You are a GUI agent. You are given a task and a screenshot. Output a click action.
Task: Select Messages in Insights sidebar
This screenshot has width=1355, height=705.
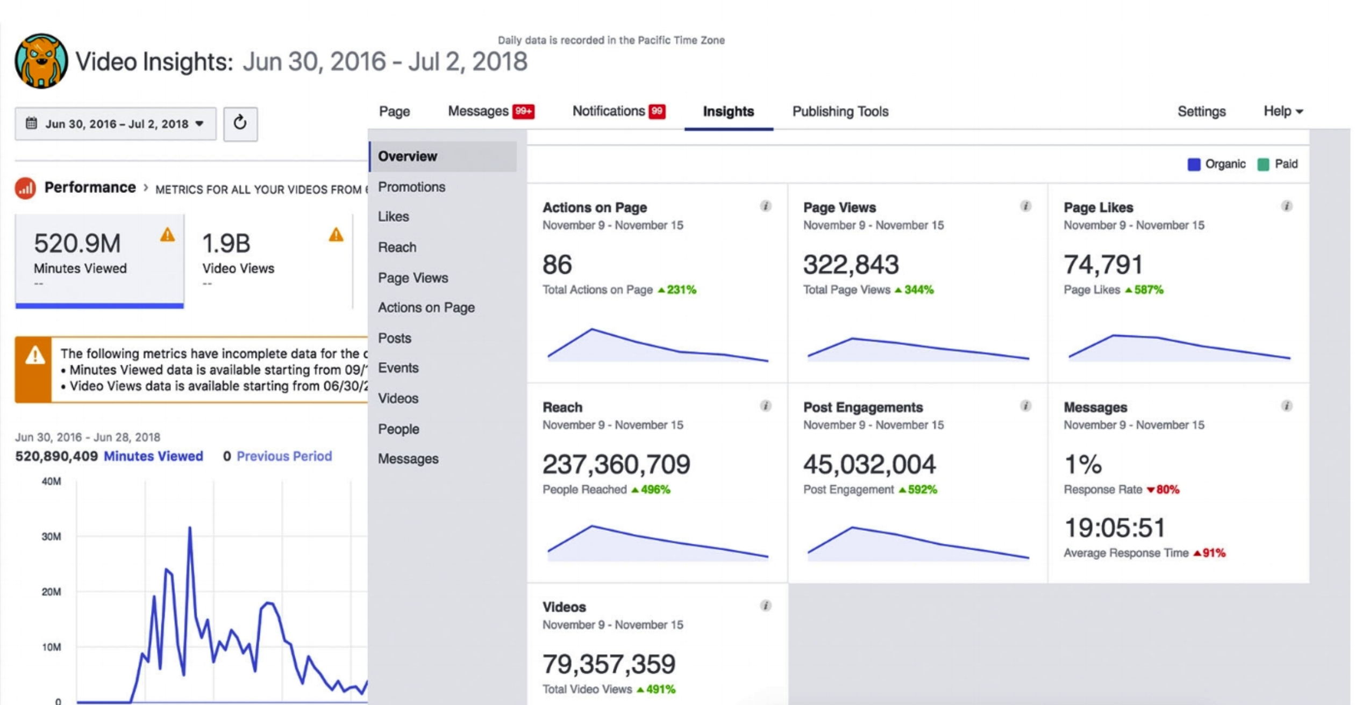408,458
